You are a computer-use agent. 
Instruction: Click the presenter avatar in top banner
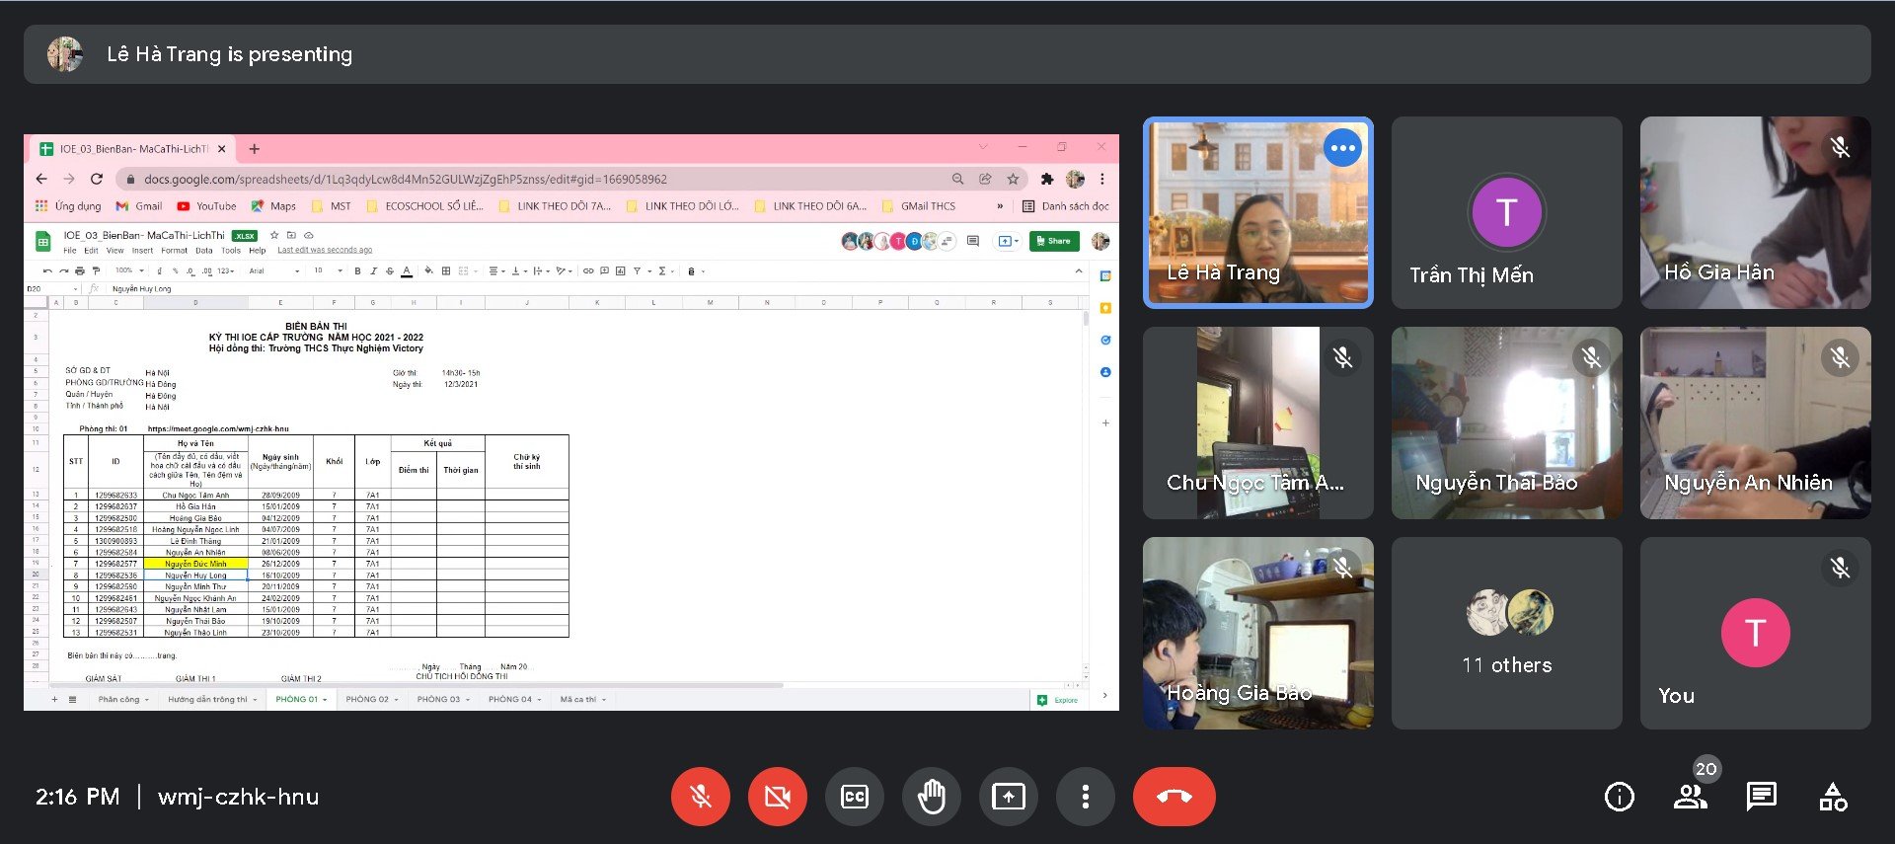pyautogui.click(x=65, y=54)
